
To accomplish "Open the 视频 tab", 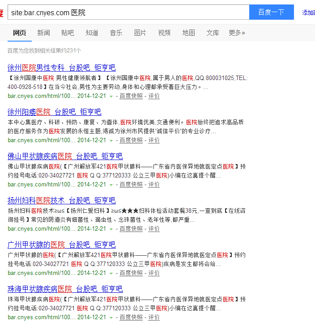I will (164, 33).
